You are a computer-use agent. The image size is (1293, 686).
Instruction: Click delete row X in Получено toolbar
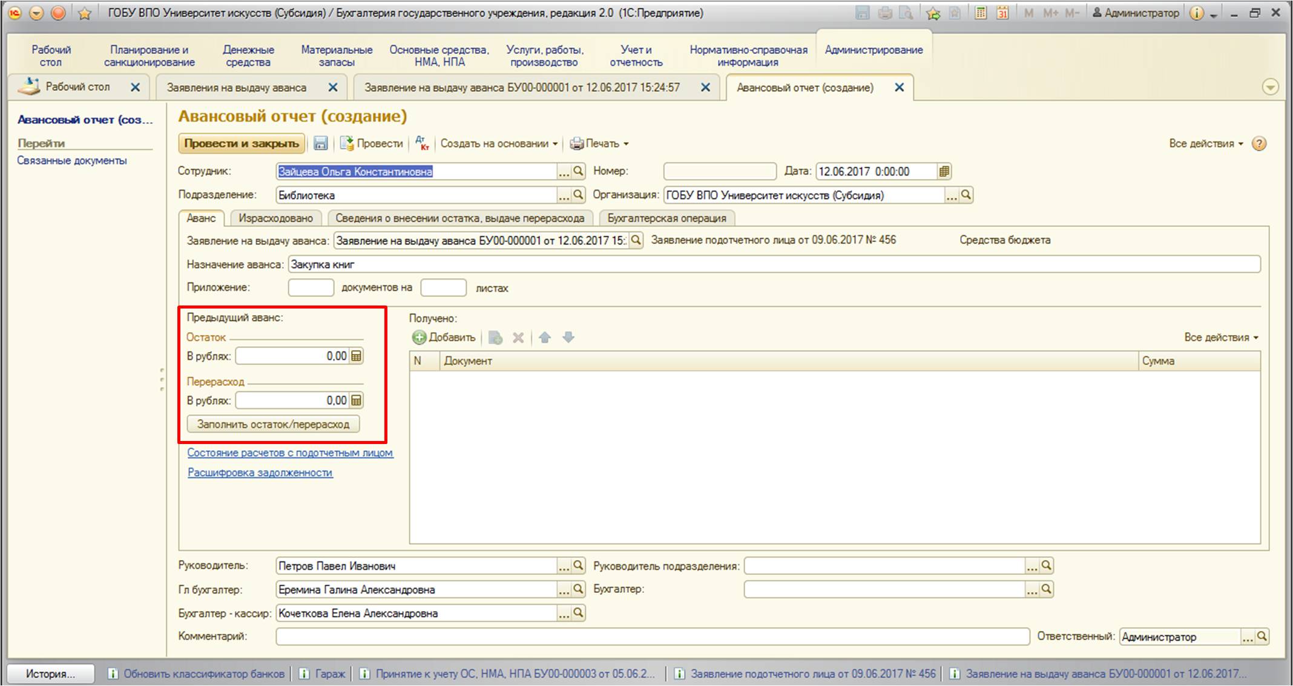tap(518, 338)
